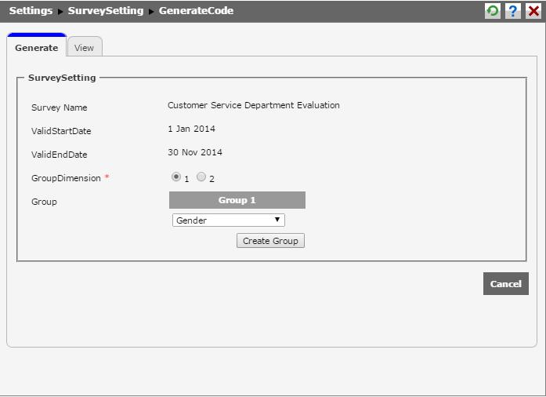Click the survey name Customer Service Department Evaluation
The width and height of the screenshot is (546, 397).
click(254, 105)
